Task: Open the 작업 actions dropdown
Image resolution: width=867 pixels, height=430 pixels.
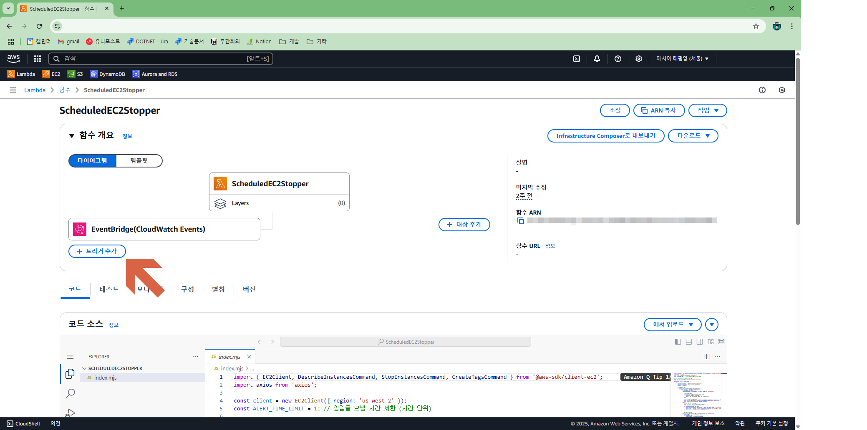Action: (708, 110)
